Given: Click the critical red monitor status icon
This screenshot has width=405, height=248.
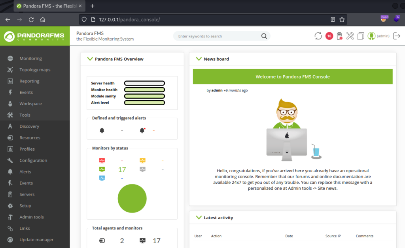Looking at the screenshot, I should click(102, 161).
